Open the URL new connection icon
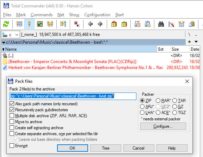This screenshot has height=157, width=203. [148, 24]
